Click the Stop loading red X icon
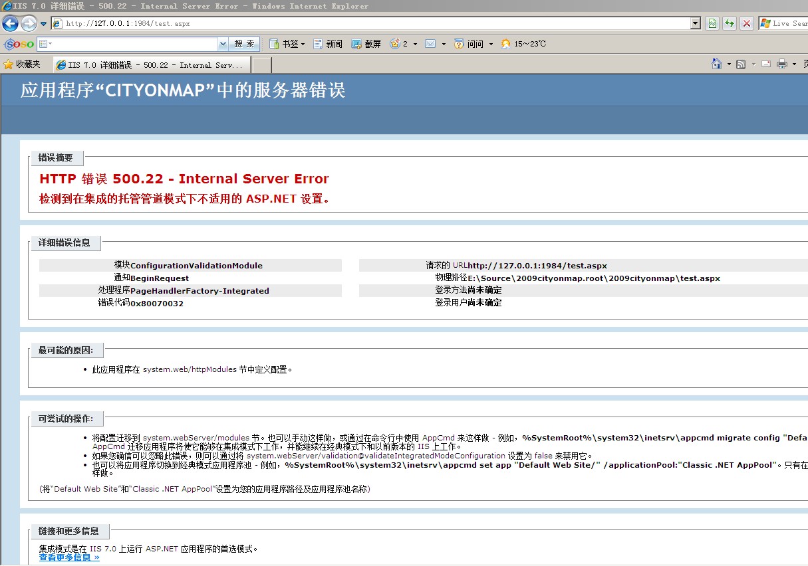The height and width of the screenshot is (566, 808). click(x=747, y=23)
